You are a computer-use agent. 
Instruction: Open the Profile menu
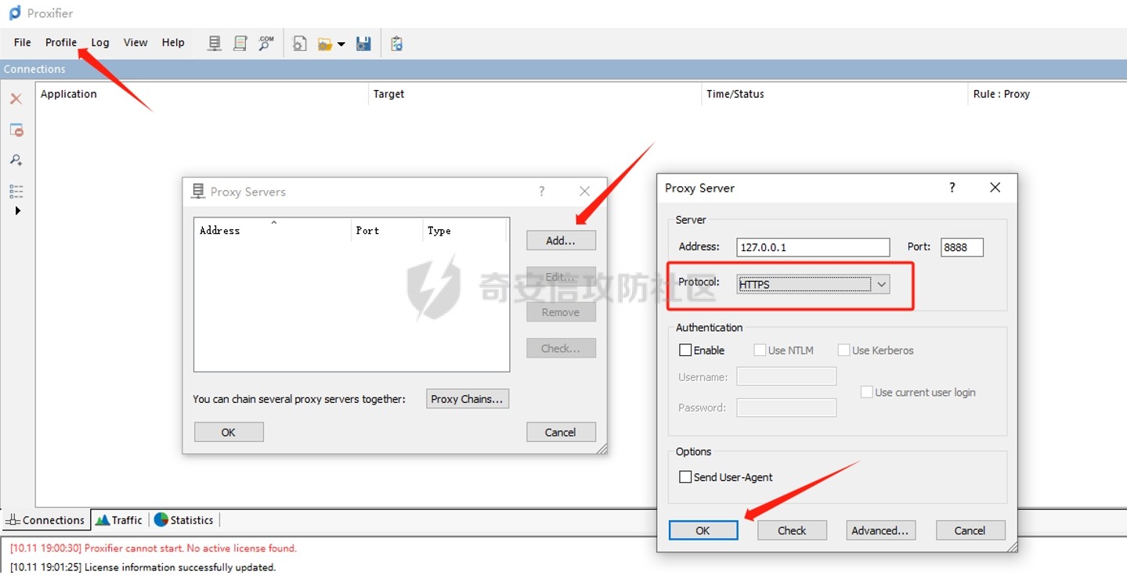click(61, 42)
